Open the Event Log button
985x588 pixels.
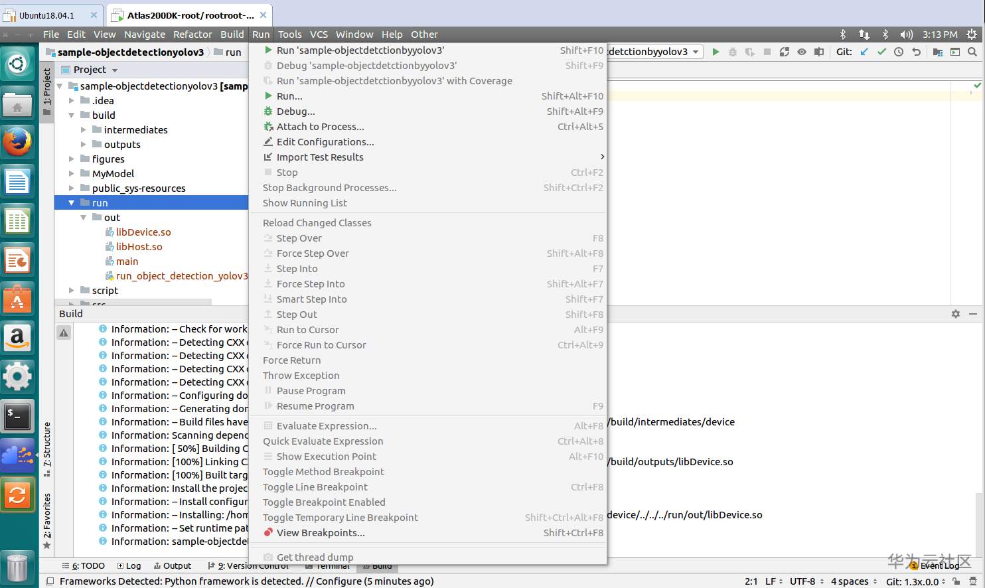point(935,566)
